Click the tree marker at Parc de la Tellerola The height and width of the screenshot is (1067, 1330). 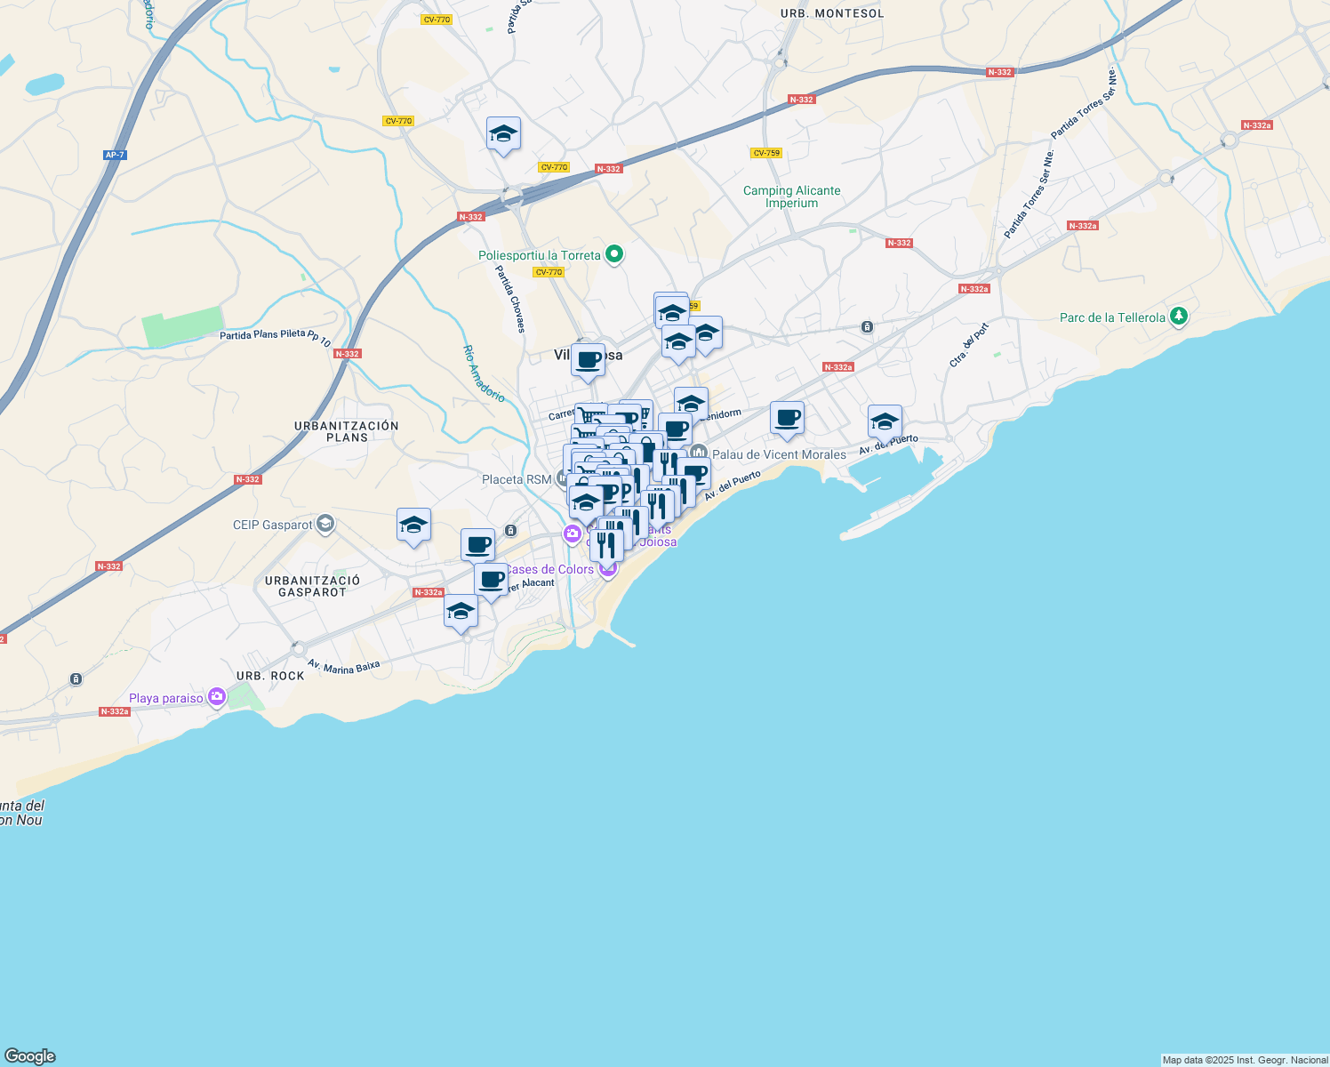[1179, 317]
